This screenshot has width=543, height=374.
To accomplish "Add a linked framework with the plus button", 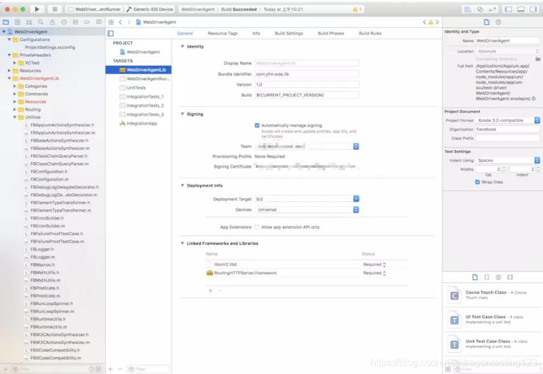I will point(210,291).
